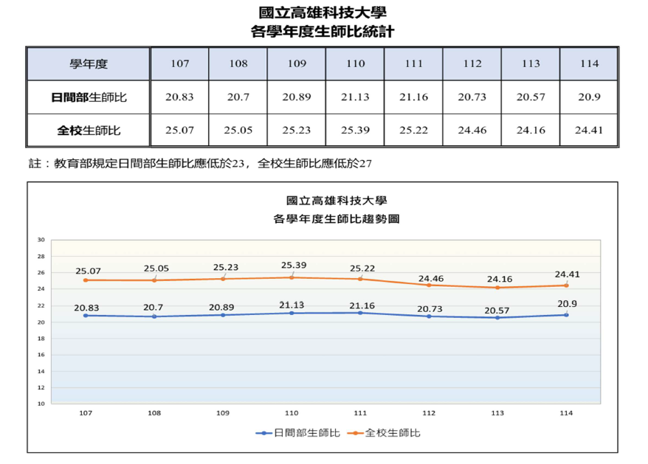The width and height of the screenshot is (648, 464).
Task: Click table cell 24.46 under year 112
Action: tap(472, 131)
